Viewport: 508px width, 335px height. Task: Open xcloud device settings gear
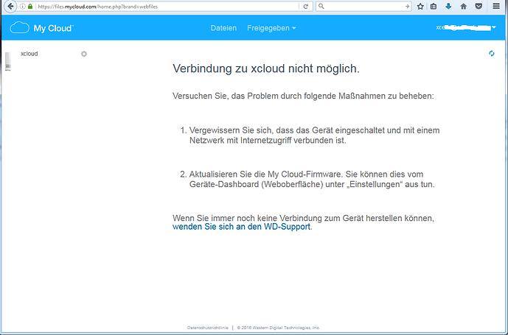[x=84, y=54]
